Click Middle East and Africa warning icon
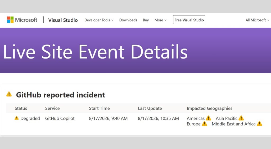271x149 pixels. (259, 124)
